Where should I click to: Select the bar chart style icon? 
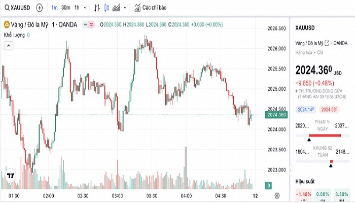(96, 8)
